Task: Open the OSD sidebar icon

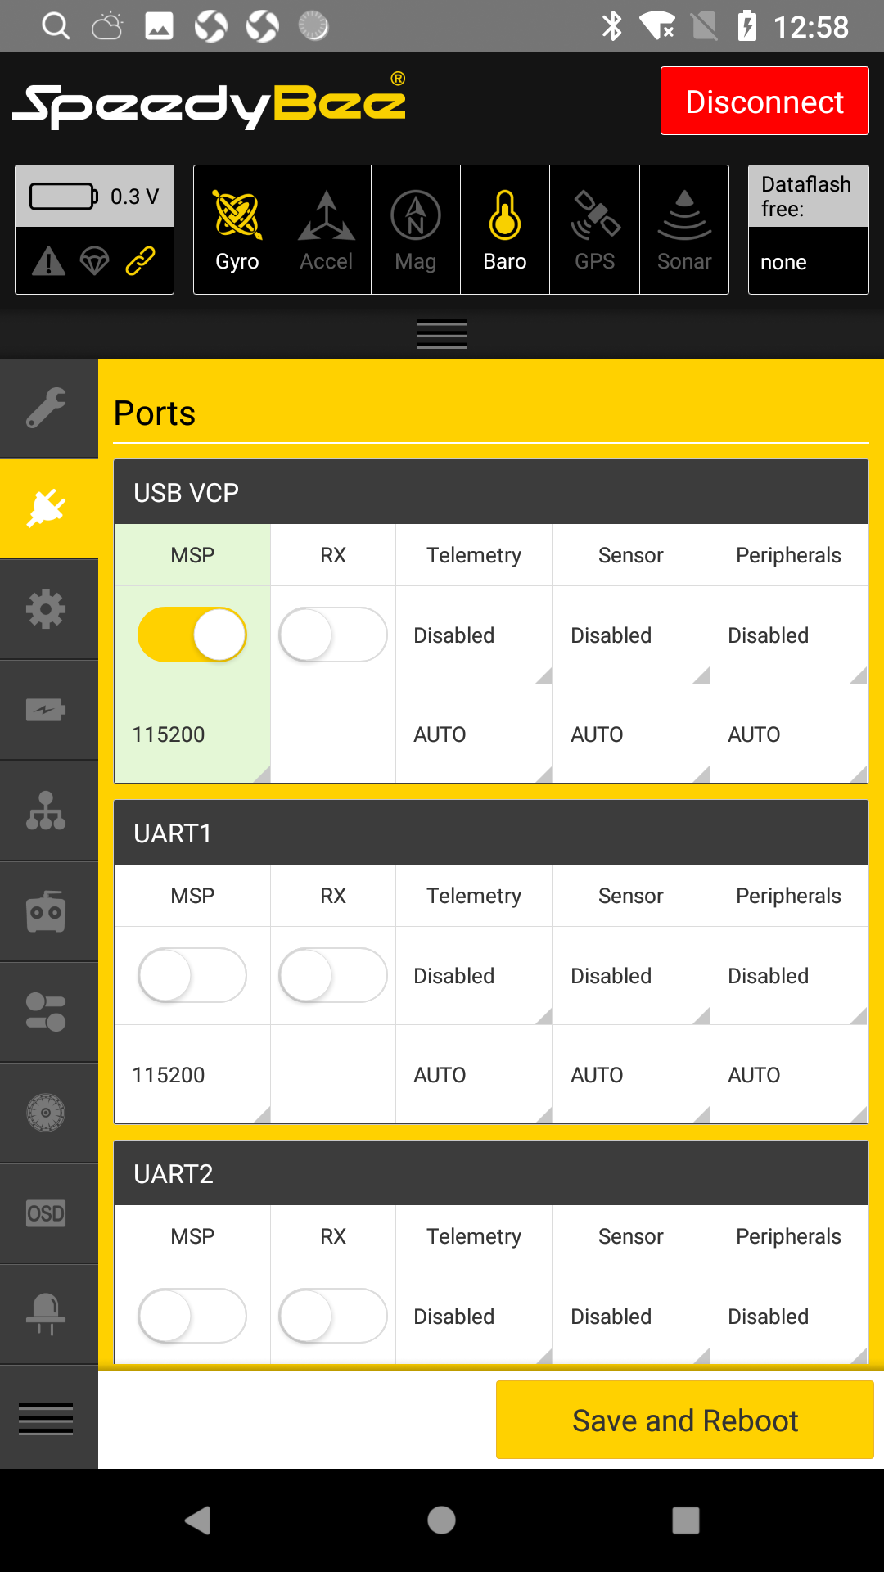Action: [x=47, y=1213]
